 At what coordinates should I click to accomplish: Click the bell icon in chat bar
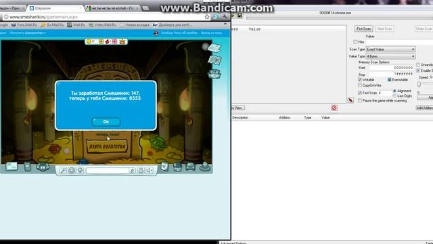tap(141, 170)
